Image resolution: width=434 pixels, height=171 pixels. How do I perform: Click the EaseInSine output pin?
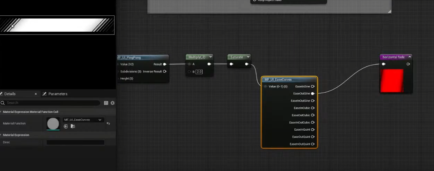(313, 86)
